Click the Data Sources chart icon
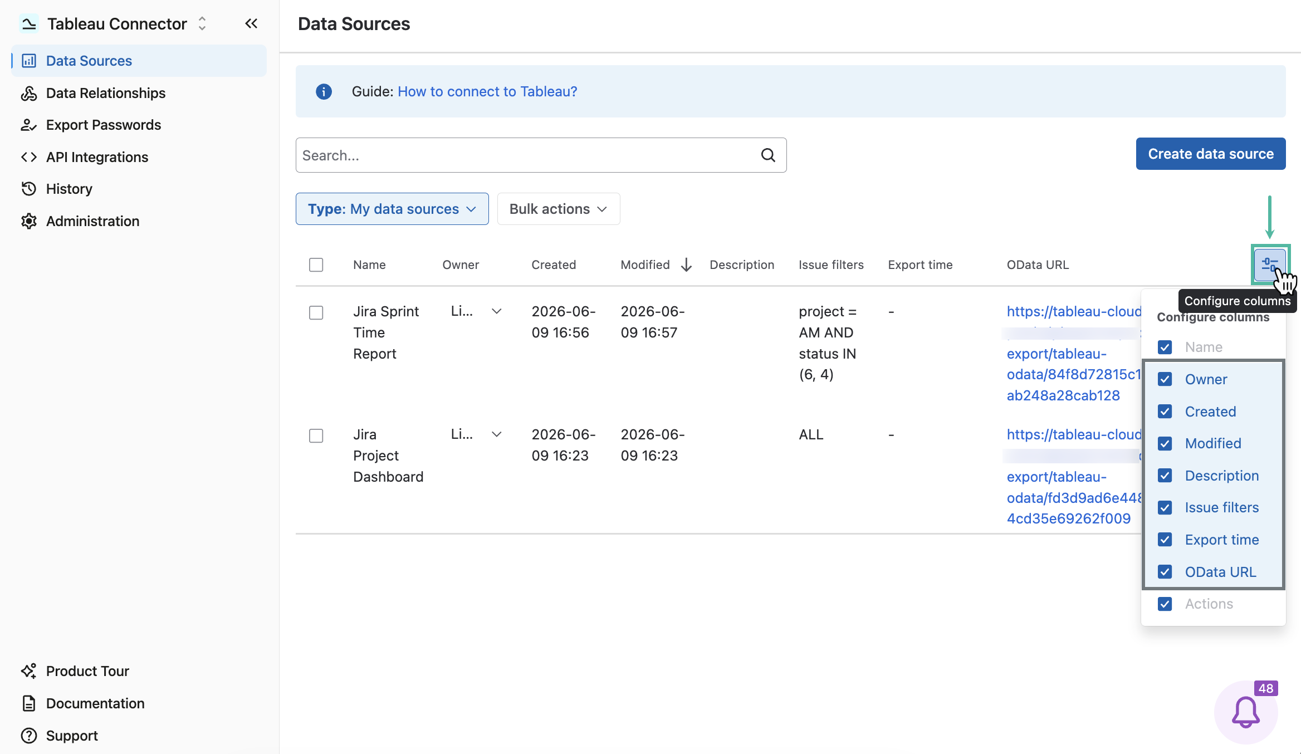1301x754 pixels. coord(29,61)
